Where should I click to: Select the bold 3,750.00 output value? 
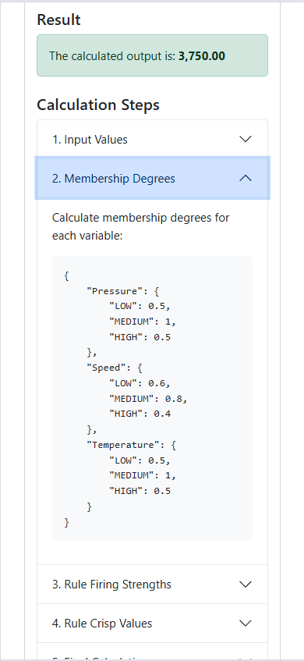pos(202,55)
